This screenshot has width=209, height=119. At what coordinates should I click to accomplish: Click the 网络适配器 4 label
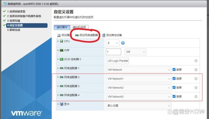click(72, 95)
